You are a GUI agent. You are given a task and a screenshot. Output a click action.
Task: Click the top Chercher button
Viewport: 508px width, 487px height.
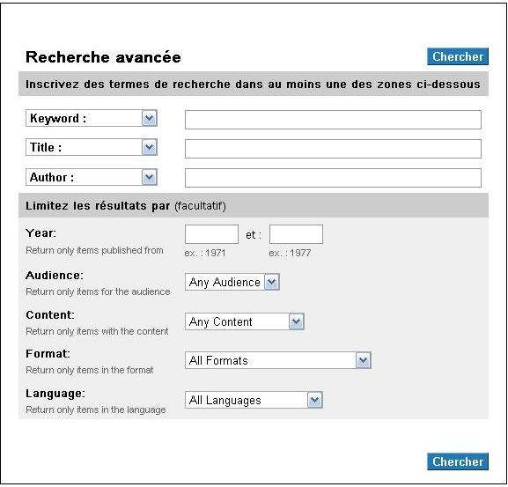(x=458, y=56)
